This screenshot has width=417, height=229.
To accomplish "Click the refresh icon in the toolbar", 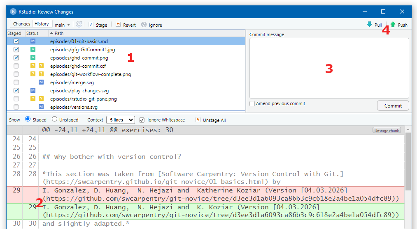I will coord(79,24).
